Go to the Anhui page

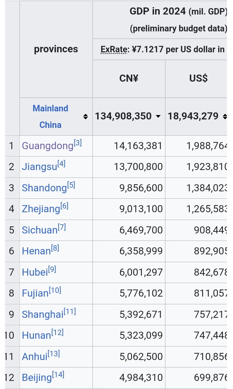pyautogui.click(x=35, y=357)
